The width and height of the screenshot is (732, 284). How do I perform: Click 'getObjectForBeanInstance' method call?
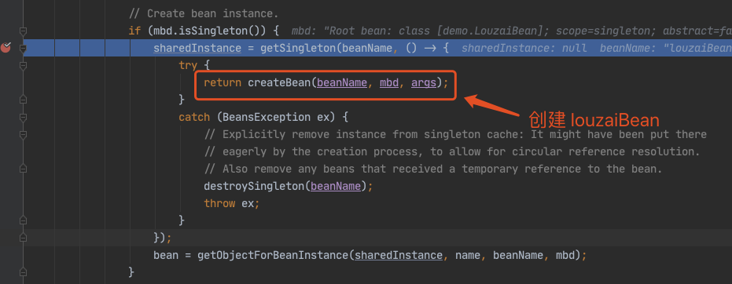pyautogui.click(x=273, y=255)
